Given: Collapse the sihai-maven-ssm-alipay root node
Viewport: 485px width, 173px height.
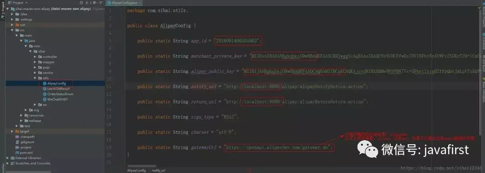Looking at the screenshot, I should click(8, 9).
